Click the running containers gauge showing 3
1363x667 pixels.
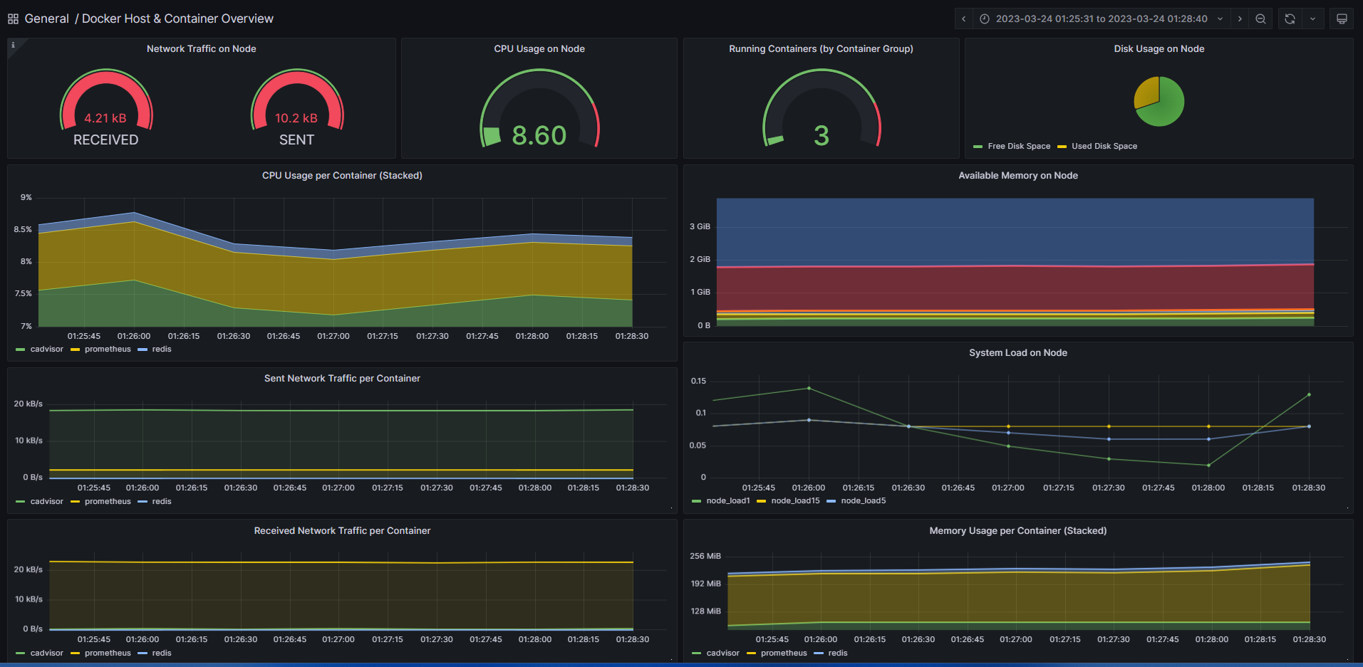[x=822, y=108]
